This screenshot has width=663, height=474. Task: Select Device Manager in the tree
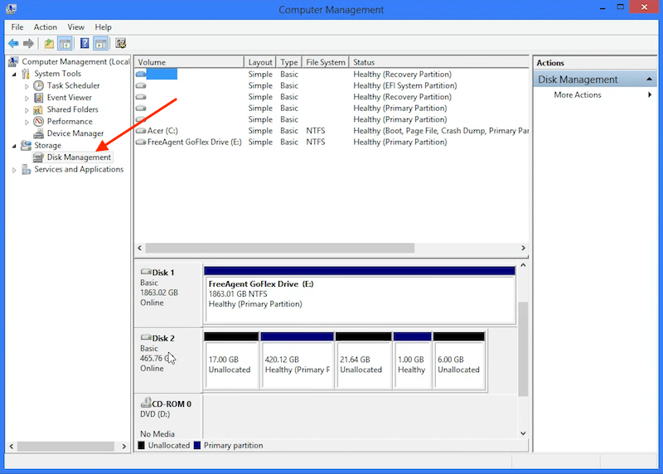75,133
